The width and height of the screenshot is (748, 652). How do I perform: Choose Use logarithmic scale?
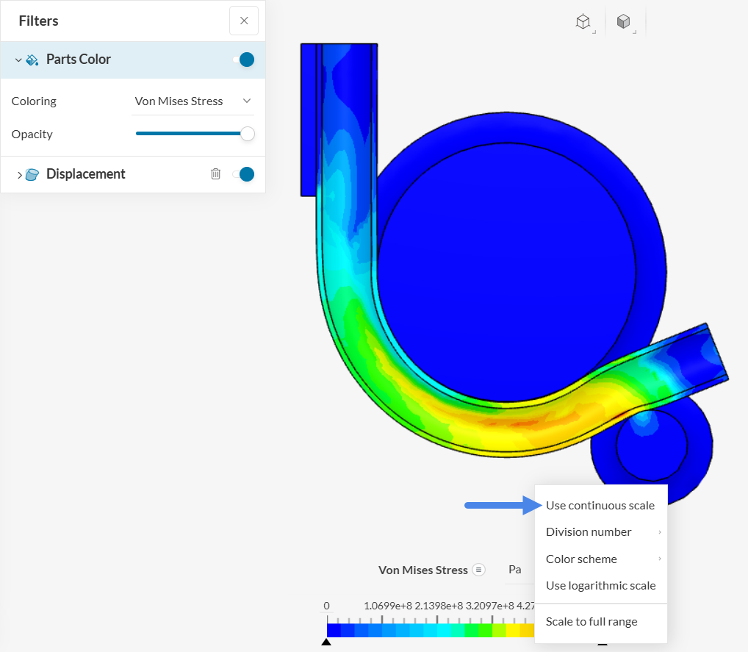[x=600, y=586]
